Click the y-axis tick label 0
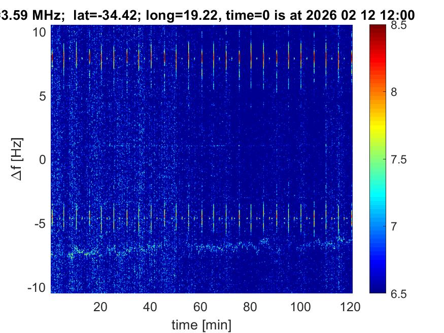The width and height of the screenshot is (444, 333). tap(43, 159)
